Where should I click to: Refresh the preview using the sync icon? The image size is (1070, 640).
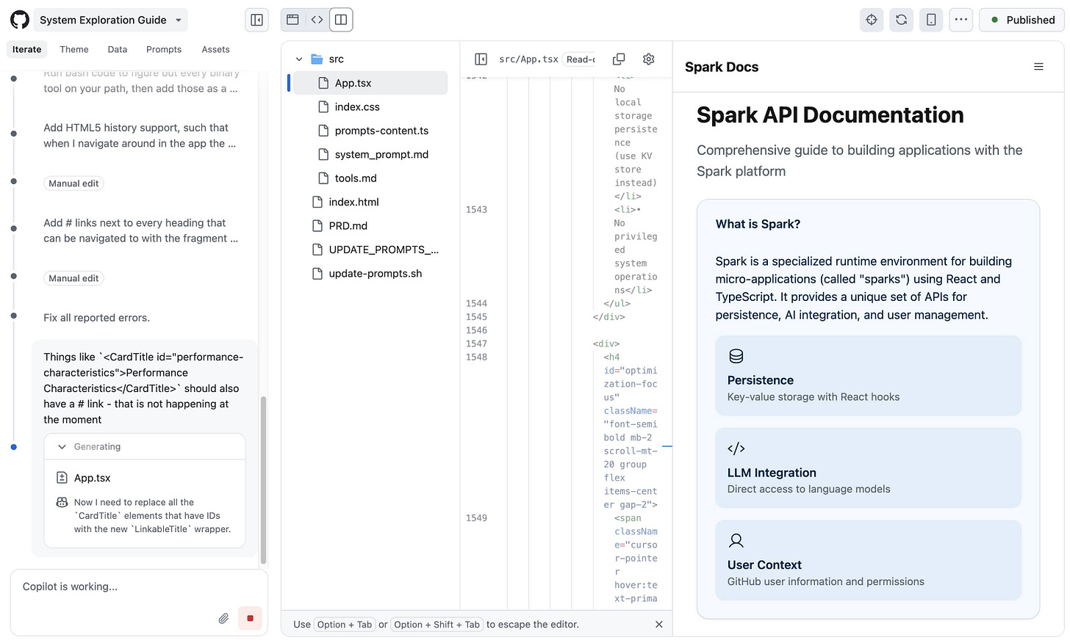901,19
